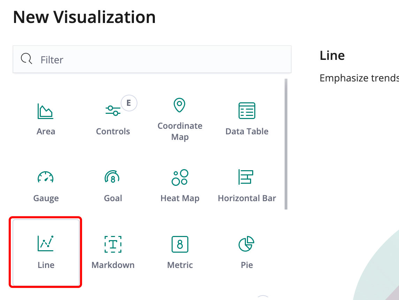Click the 'Line' heading in details panel
Viewport: 399px width, 300px height.
(332, 55)
